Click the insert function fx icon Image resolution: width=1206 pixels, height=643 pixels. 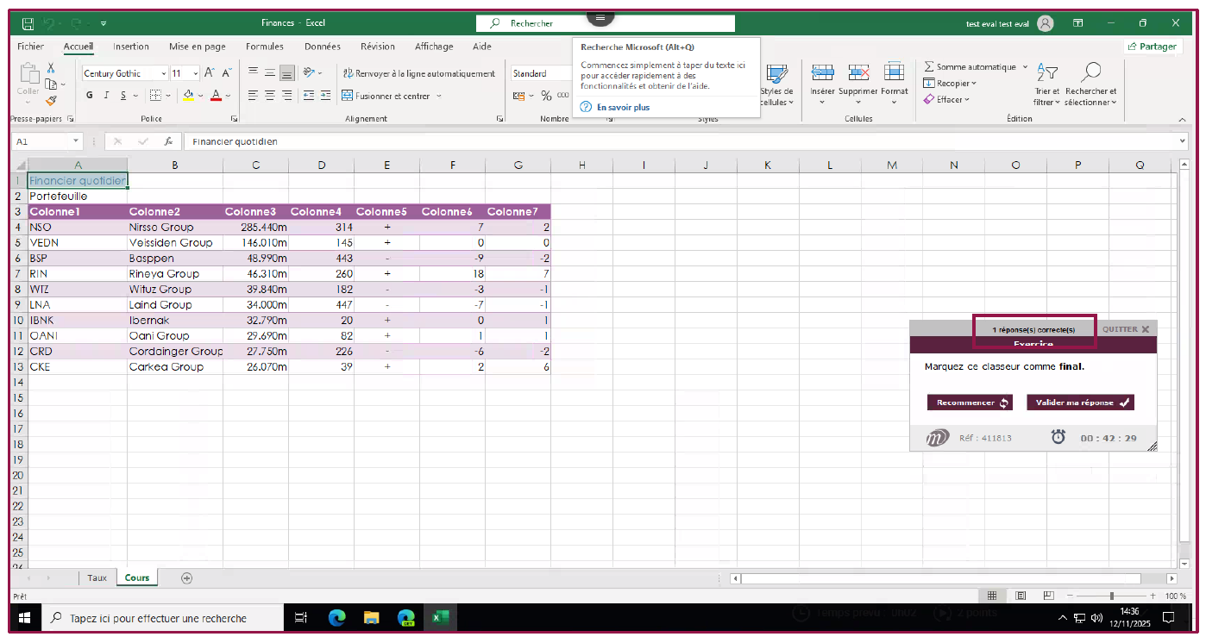[169, 141]
